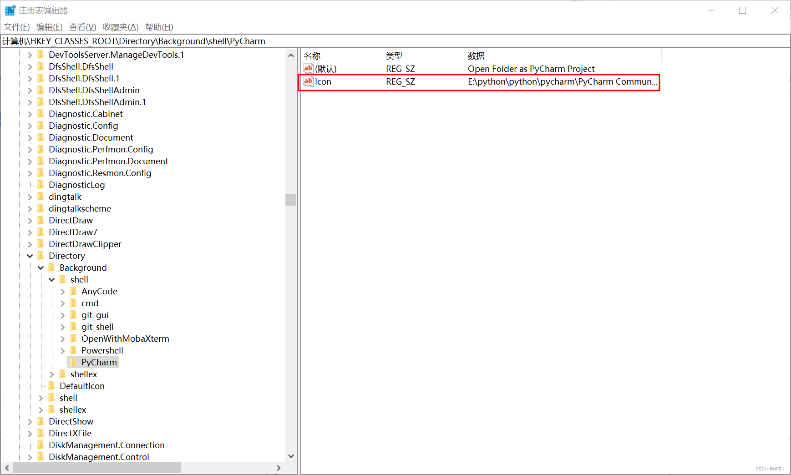Viewport: 791px width, 475px height.
Task: Expand the DirectShow key
Action: point(30,421)
